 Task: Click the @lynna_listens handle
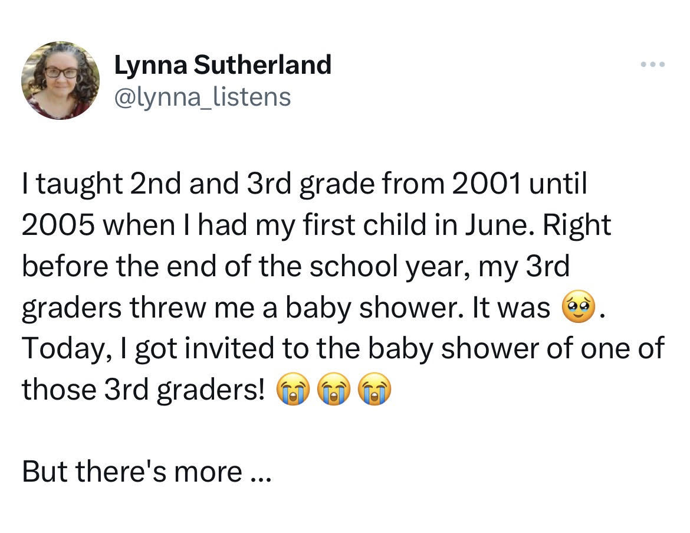(x=202, y=97)
